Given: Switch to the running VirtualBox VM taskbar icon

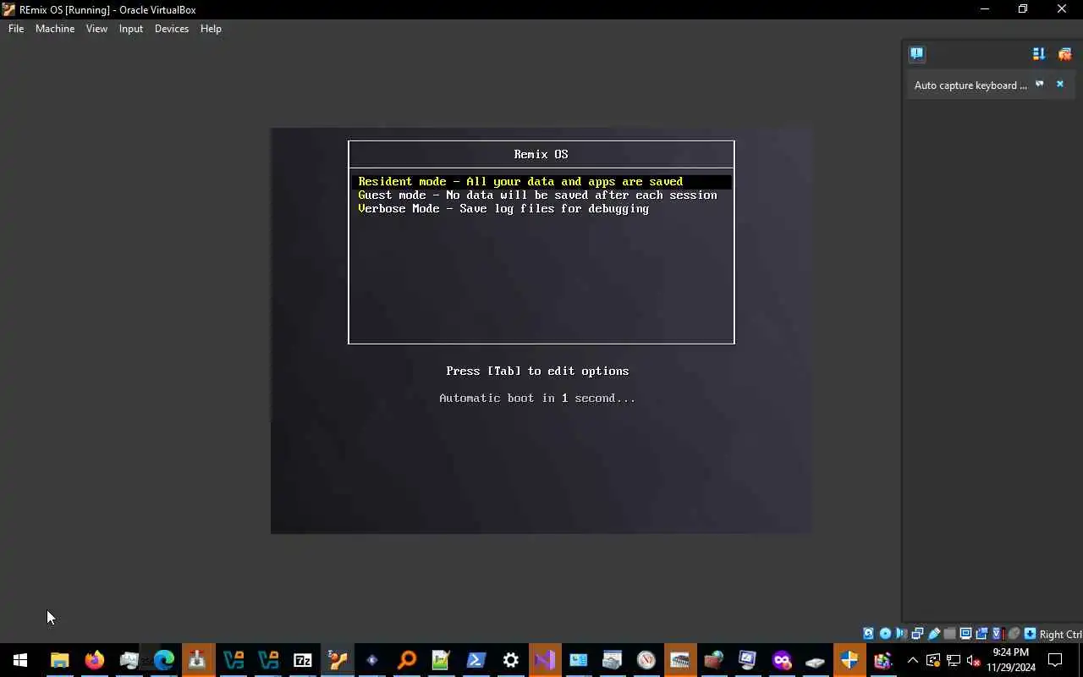Looking at the screenshot, I should pos(338,660).
